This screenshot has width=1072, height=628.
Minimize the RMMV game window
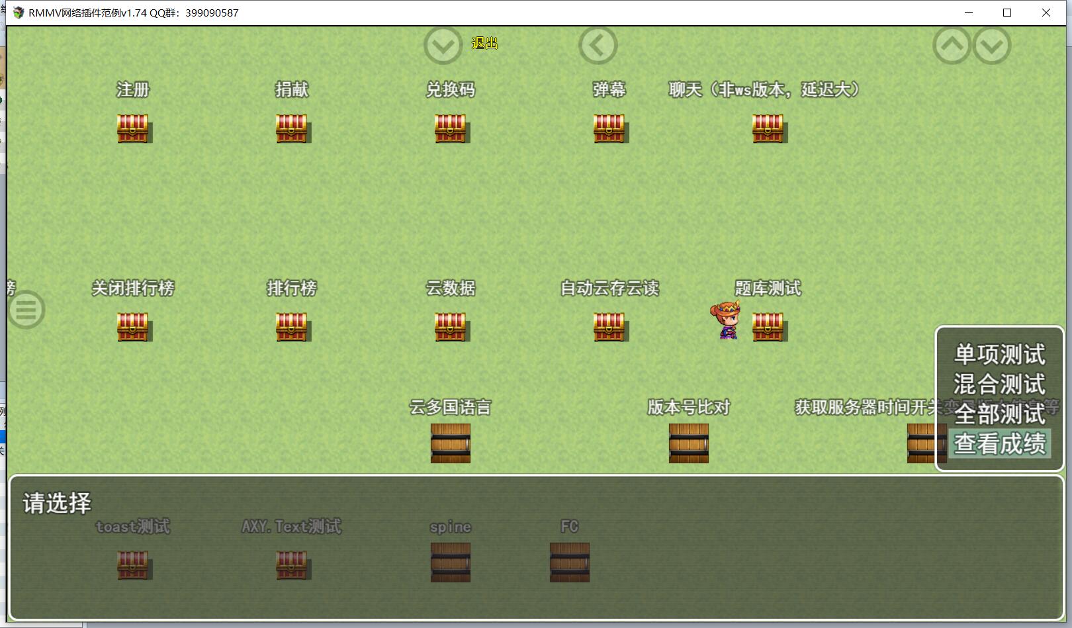(969, 13)
